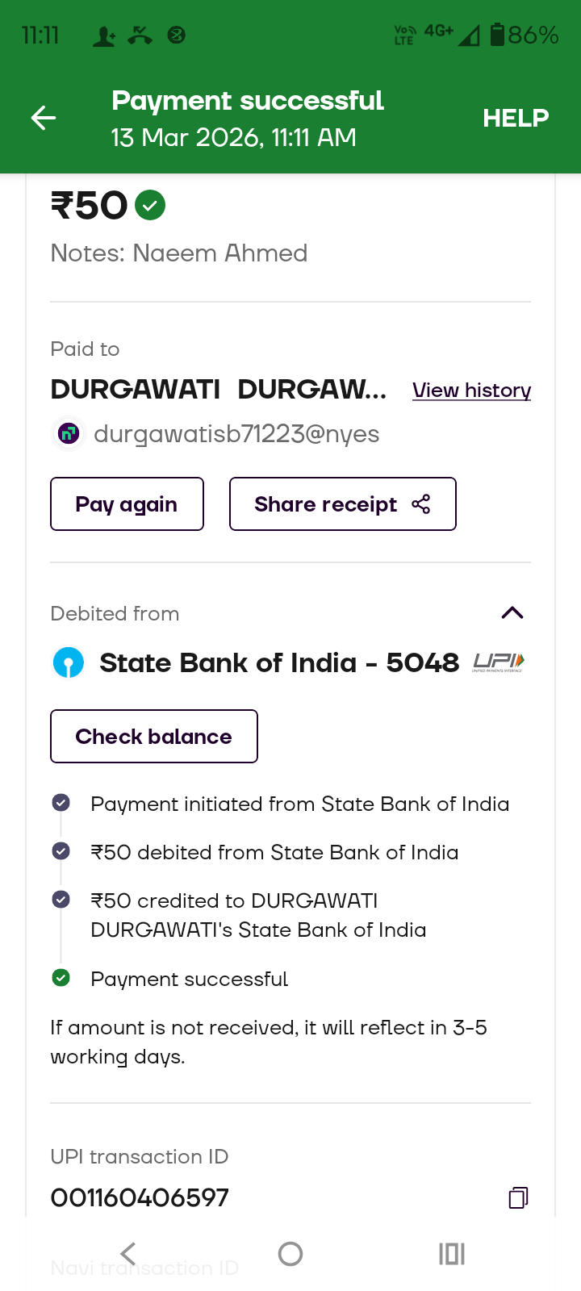Tap the UPI logo beside bank name

[x=499, y=662]
